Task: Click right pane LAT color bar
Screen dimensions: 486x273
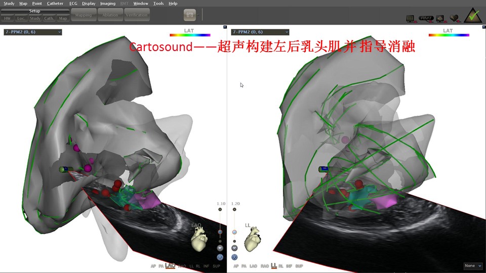Action: 449,35
